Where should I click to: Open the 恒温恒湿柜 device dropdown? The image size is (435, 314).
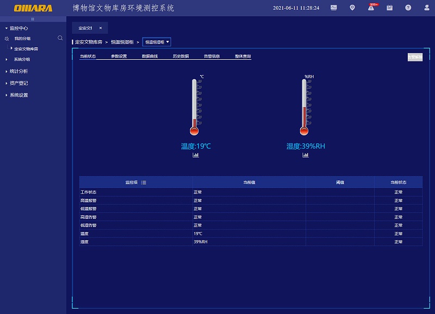(157, 42)
